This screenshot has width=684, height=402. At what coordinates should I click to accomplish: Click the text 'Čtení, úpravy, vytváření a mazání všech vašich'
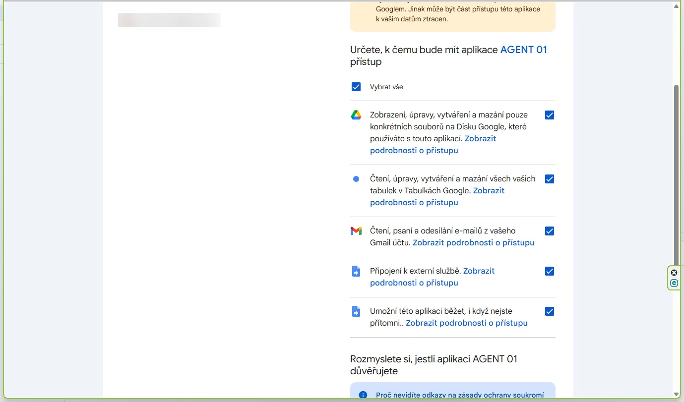[453, 179]
